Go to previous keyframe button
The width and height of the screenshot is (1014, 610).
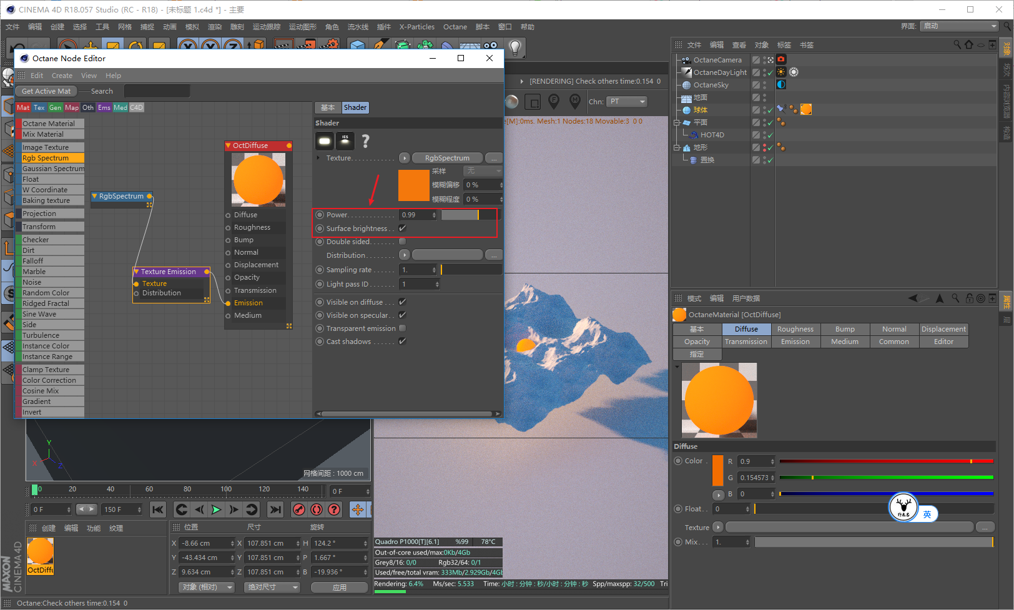(182, 509)
